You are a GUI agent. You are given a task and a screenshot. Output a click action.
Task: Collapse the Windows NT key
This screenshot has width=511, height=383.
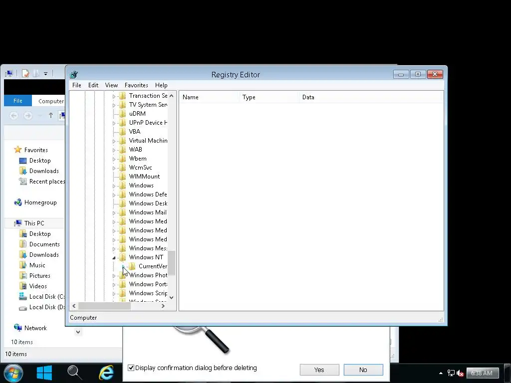point(114,258)
